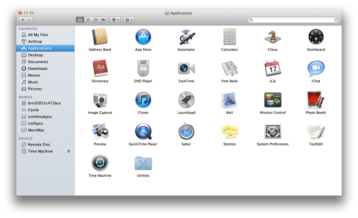Select ismhpro shared computer
358x218 pixels.
point(45,123)
